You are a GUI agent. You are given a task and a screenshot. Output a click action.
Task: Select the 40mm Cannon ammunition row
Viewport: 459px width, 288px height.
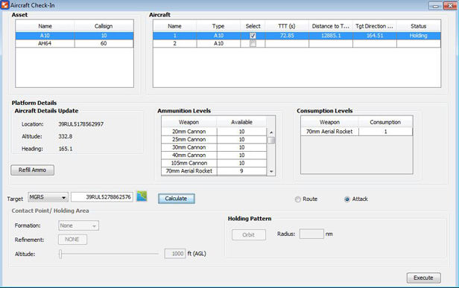pyautogui.click(x=214, y=156)
